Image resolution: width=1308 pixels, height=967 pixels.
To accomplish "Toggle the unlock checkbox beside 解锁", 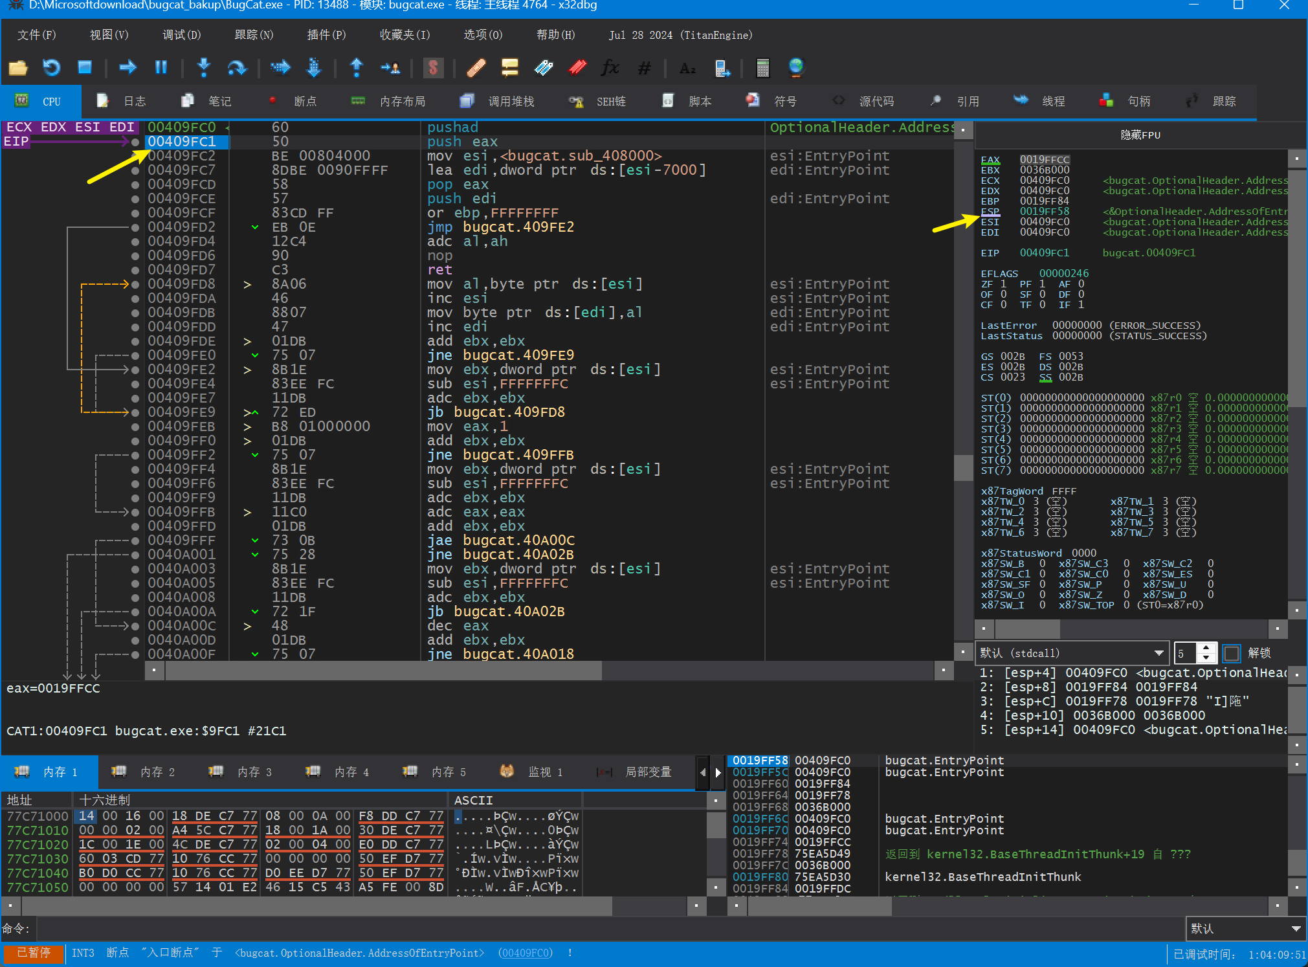I will pos(1231,653).
